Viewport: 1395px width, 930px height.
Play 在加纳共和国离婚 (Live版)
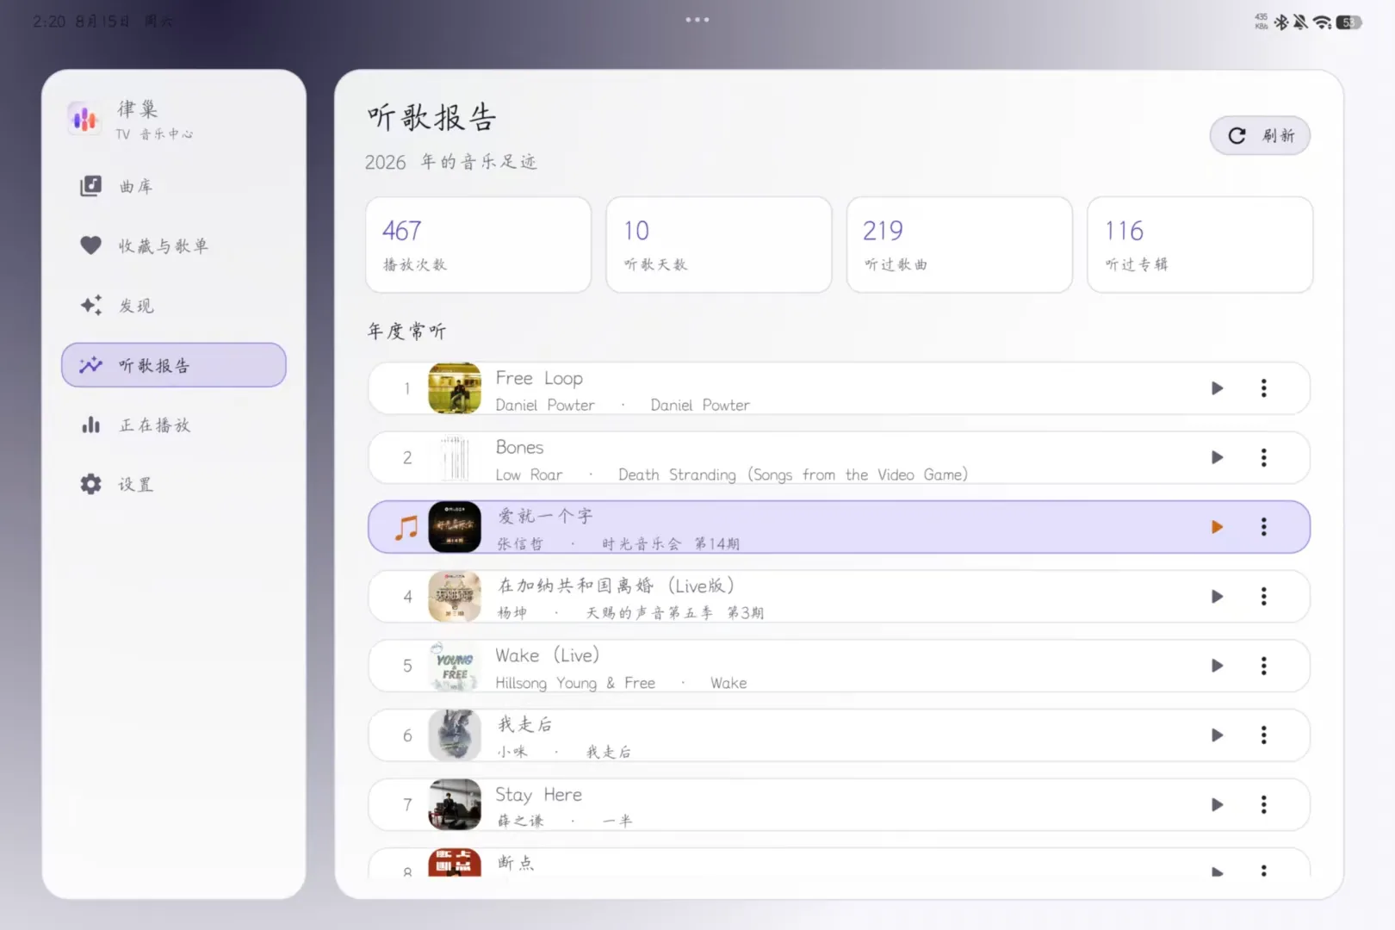pyautogui.click(x=1217, y=596)
